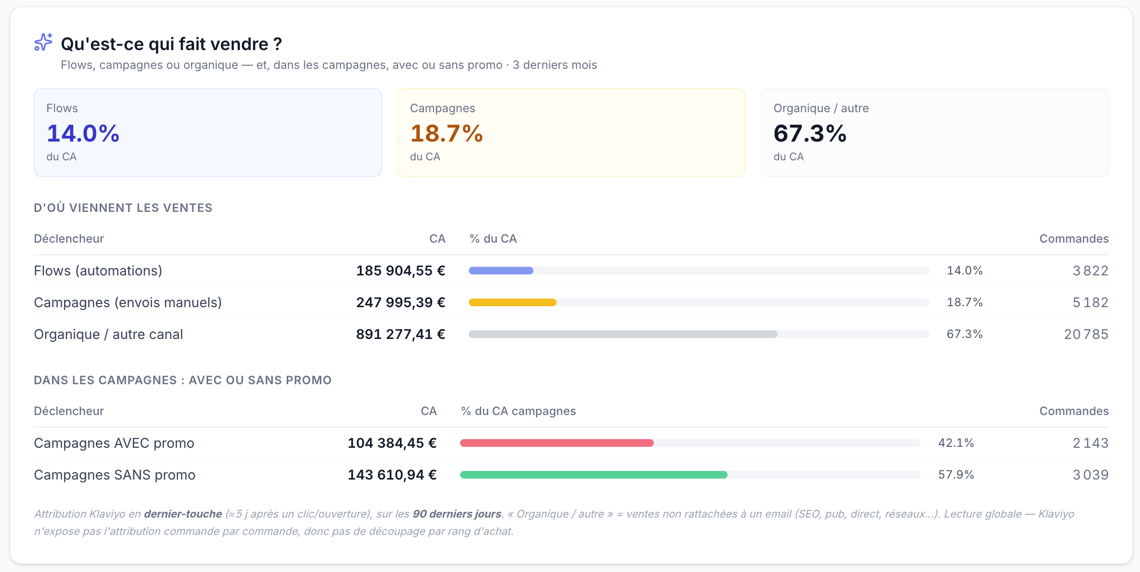
Task: Click the 5 182 orders count
Action: coord(1090,302)
